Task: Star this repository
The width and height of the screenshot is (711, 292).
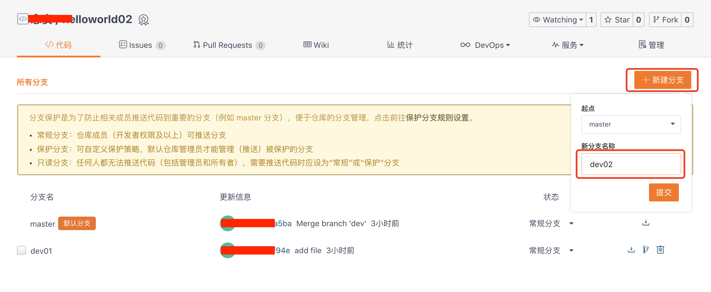Action: 617,20
